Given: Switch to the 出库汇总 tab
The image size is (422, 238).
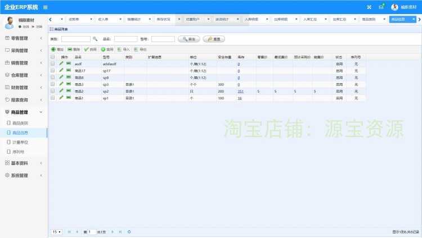Looking at the screenshot, I should [339, 19].
